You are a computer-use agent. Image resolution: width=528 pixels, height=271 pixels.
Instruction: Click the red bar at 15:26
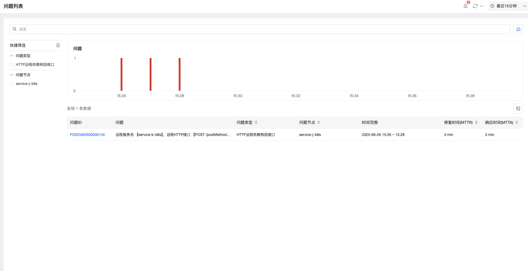121,74
